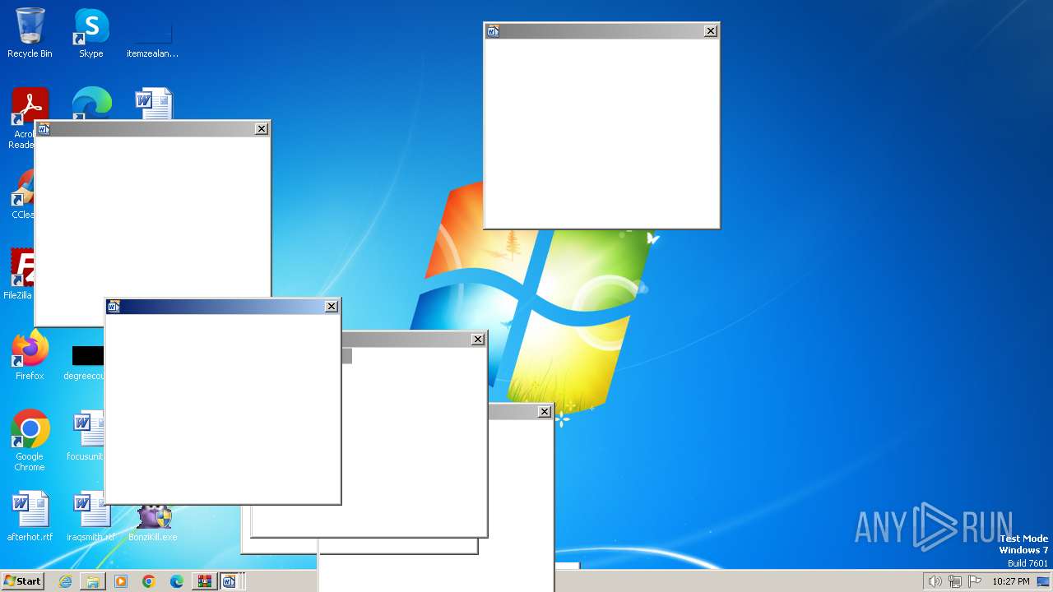This screenshot has width=1053, height=592.
Task: Show the clock reading 10:27 PM
Action: 1010,581
